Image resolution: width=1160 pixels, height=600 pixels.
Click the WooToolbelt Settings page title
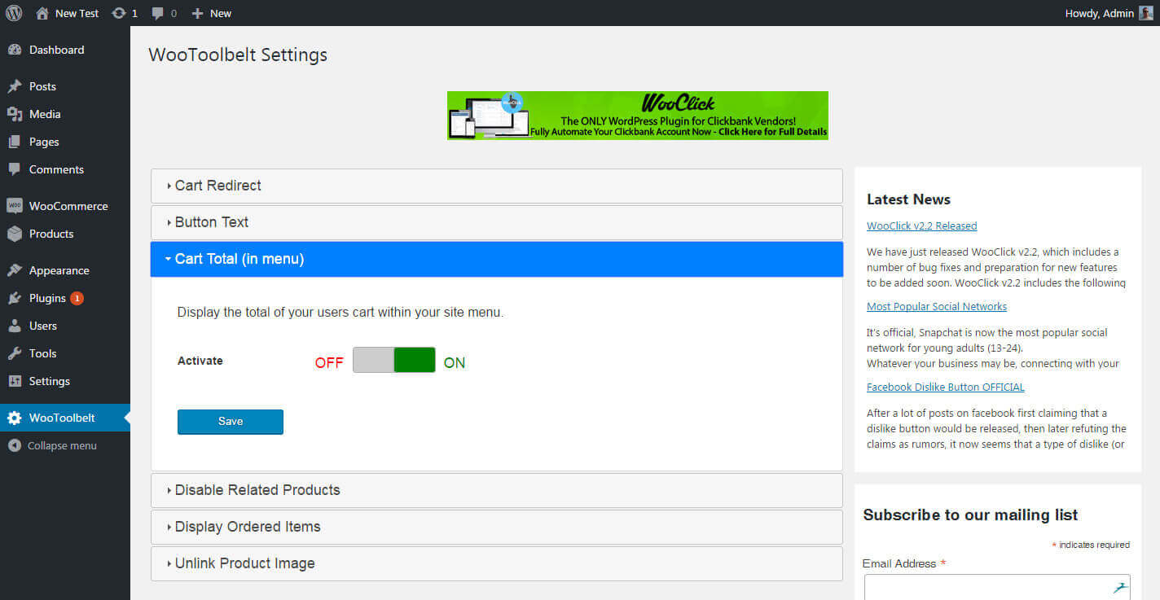coord(238,55)
